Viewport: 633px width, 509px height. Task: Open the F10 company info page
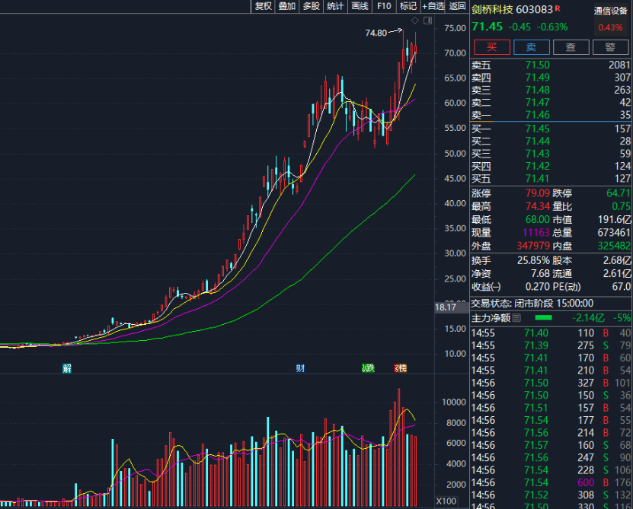tap(384, 6)
